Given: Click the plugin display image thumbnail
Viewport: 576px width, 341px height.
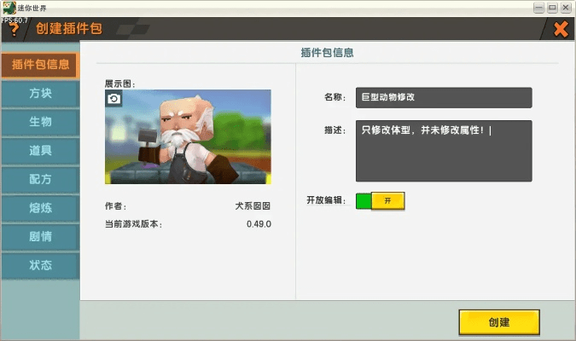Looking at the screenshot, I should click(188, 136).
